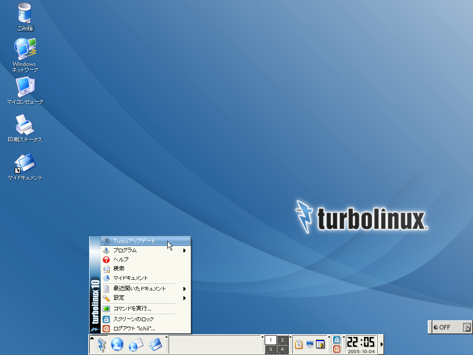This screenshot has width=473, height=355.
Task: Open the マイコンピュータ desktop icon
Action: tap(25, 91)
